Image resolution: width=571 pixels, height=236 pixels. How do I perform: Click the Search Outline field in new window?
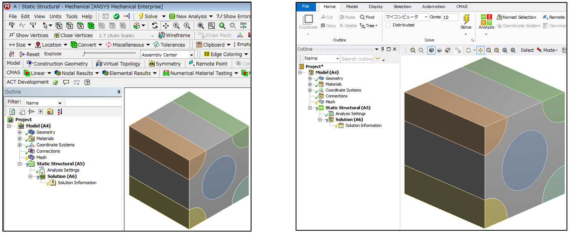click(x=357, y=59)
